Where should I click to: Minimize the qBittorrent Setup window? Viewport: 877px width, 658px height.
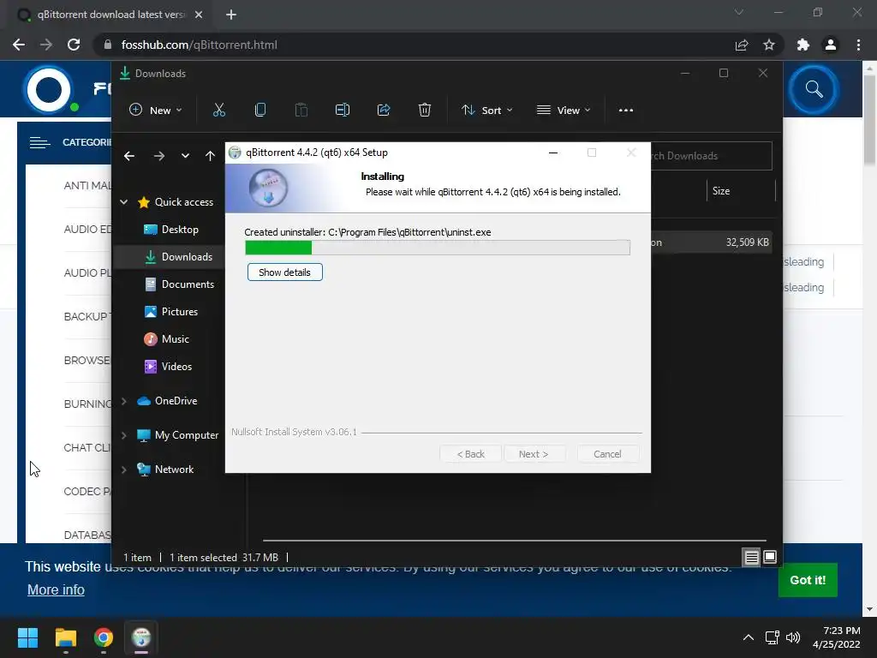pos(553,153)
